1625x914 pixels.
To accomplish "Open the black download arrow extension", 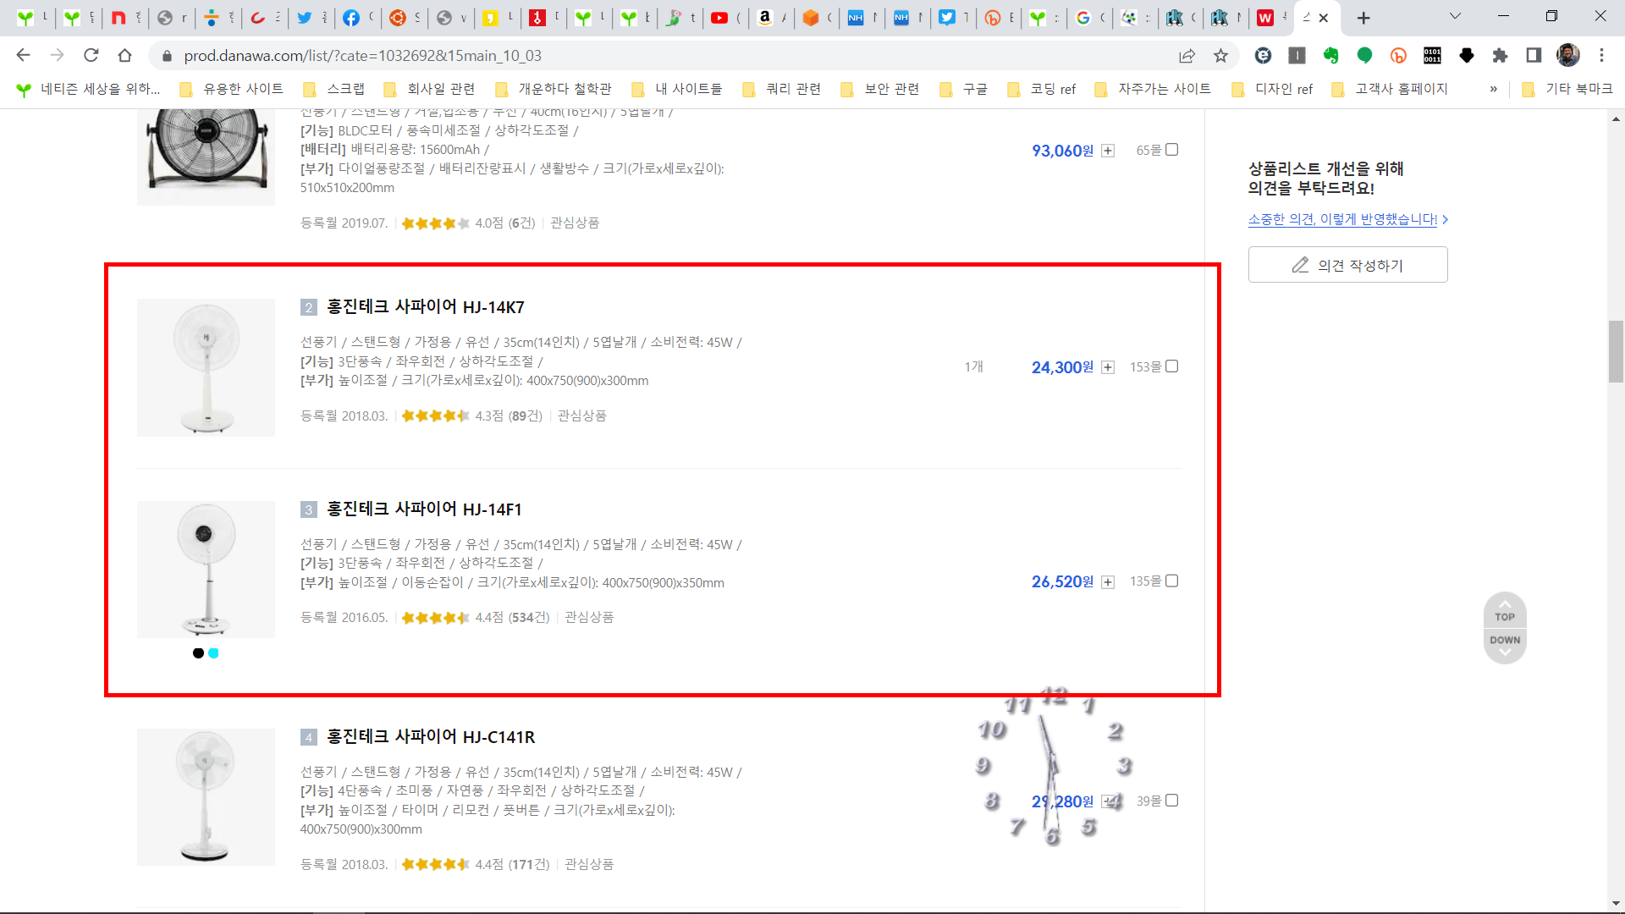I will tap(1466, 55).
